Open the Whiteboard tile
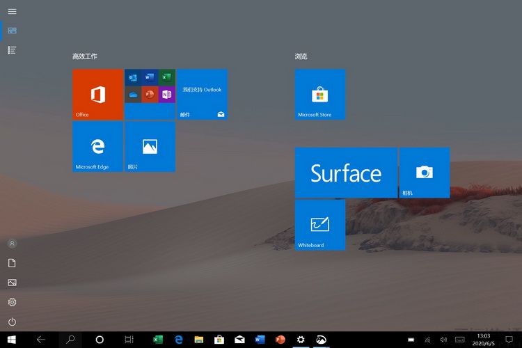The height and width of the screenshot is (348, 522). (320, 225)
